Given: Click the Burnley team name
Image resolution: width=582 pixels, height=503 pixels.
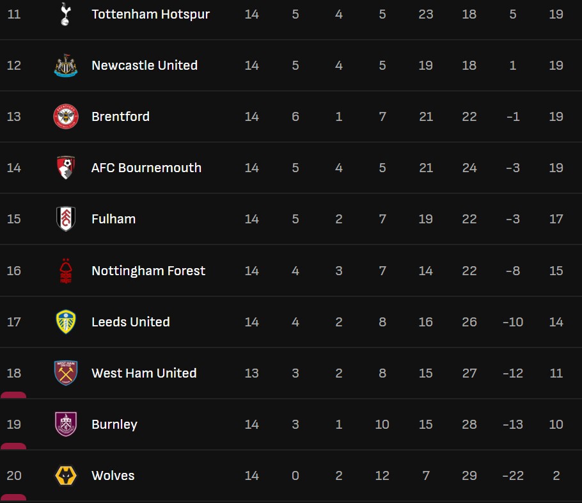Looking at the screenshot, I should point(114,424).
